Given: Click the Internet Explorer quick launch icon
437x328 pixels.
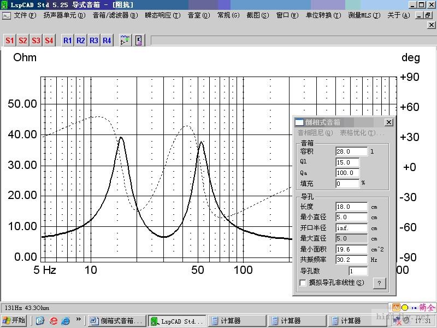Looking at the screenshot, I should (x=66, y=321).
